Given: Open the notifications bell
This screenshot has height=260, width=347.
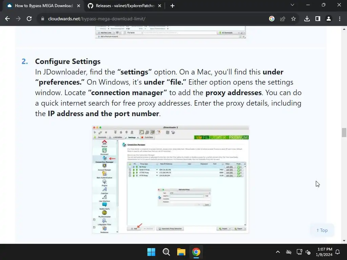Looking at the screenshot, I should pyautogui.click(x=338, y=252).
